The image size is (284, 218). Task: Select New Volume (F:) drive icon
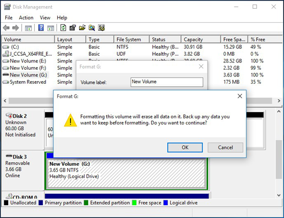click(6, 68)
